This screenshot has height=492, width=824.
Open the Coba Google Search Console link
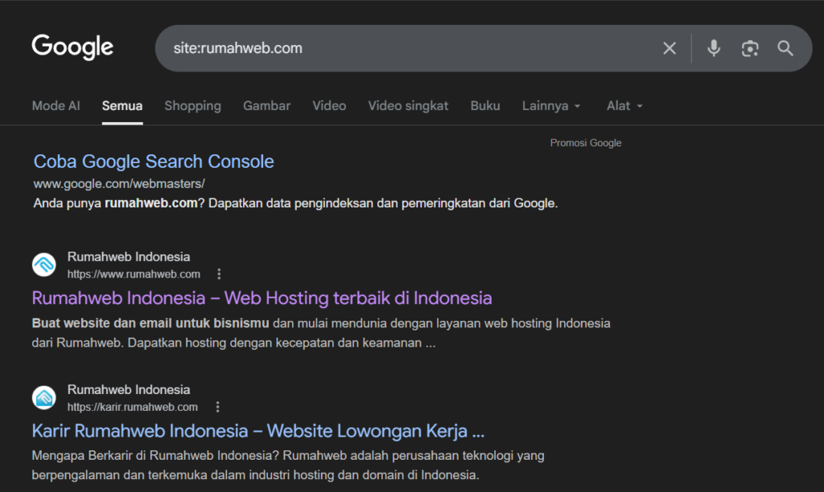click(x=153, y=161)
